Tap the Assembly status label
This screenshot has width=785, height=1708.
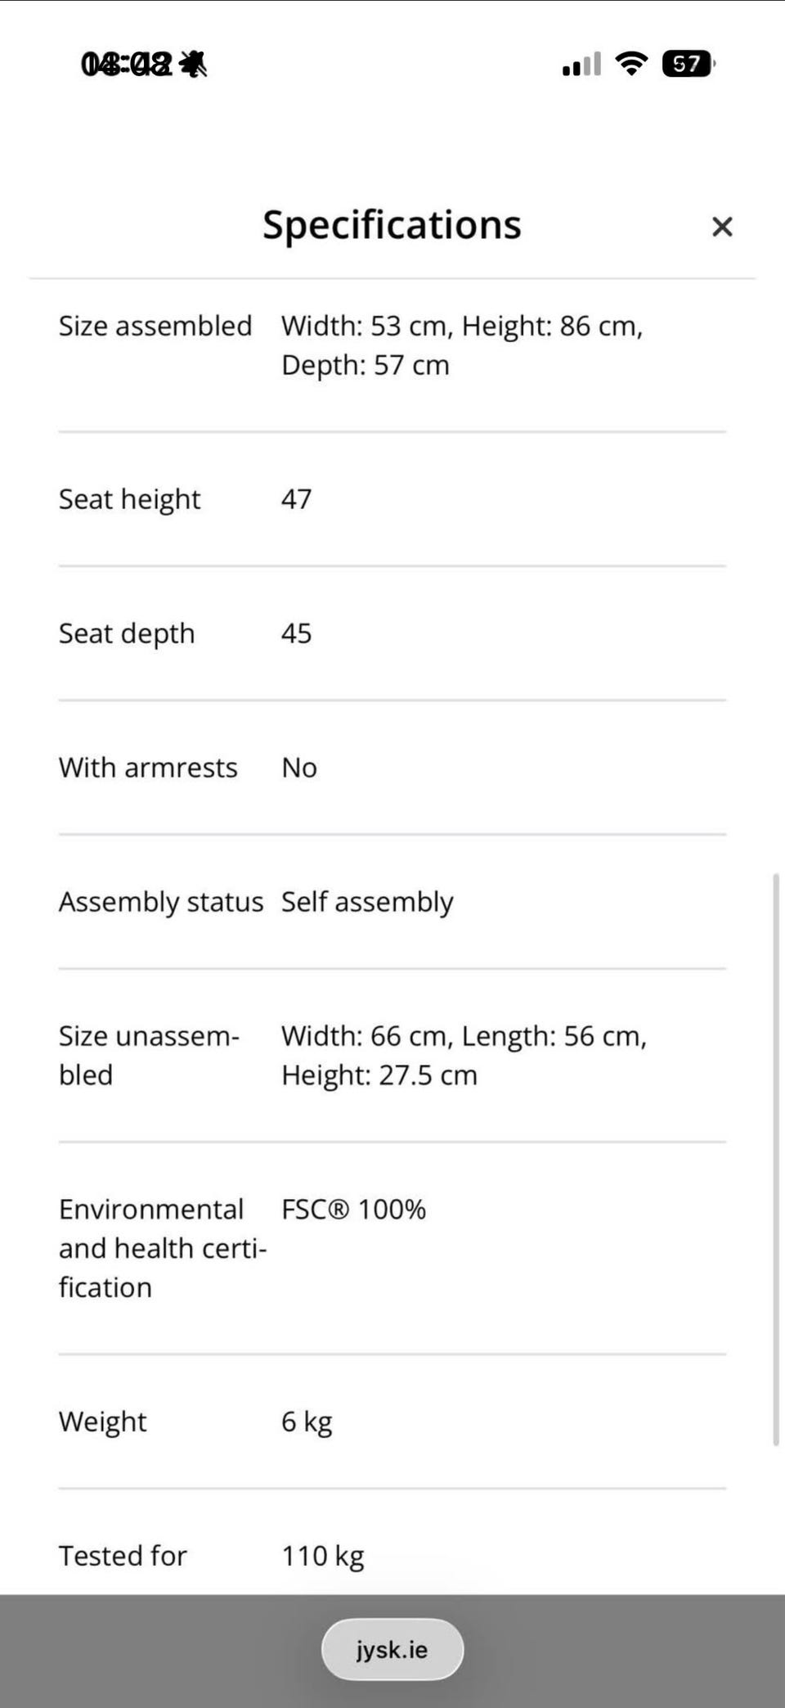[161, 902]
